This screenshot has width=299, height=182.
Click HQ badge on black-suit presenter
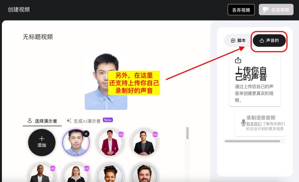[x=155, y=134]
